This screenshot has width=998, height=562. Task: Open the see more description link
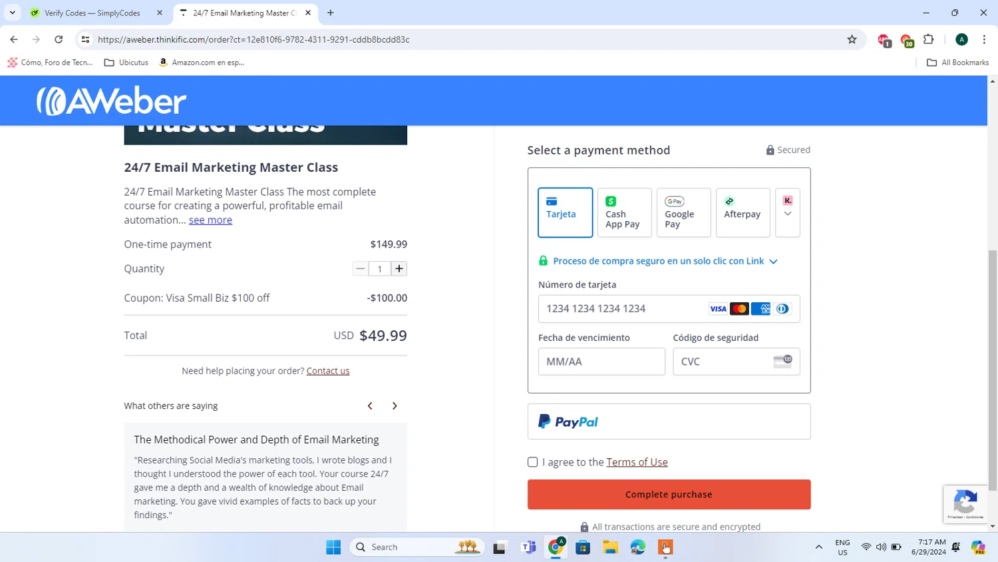(x=210, y=220)
